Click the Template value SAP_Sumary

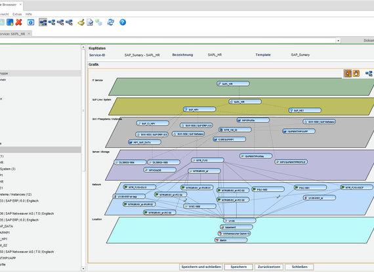click(301, 55)
